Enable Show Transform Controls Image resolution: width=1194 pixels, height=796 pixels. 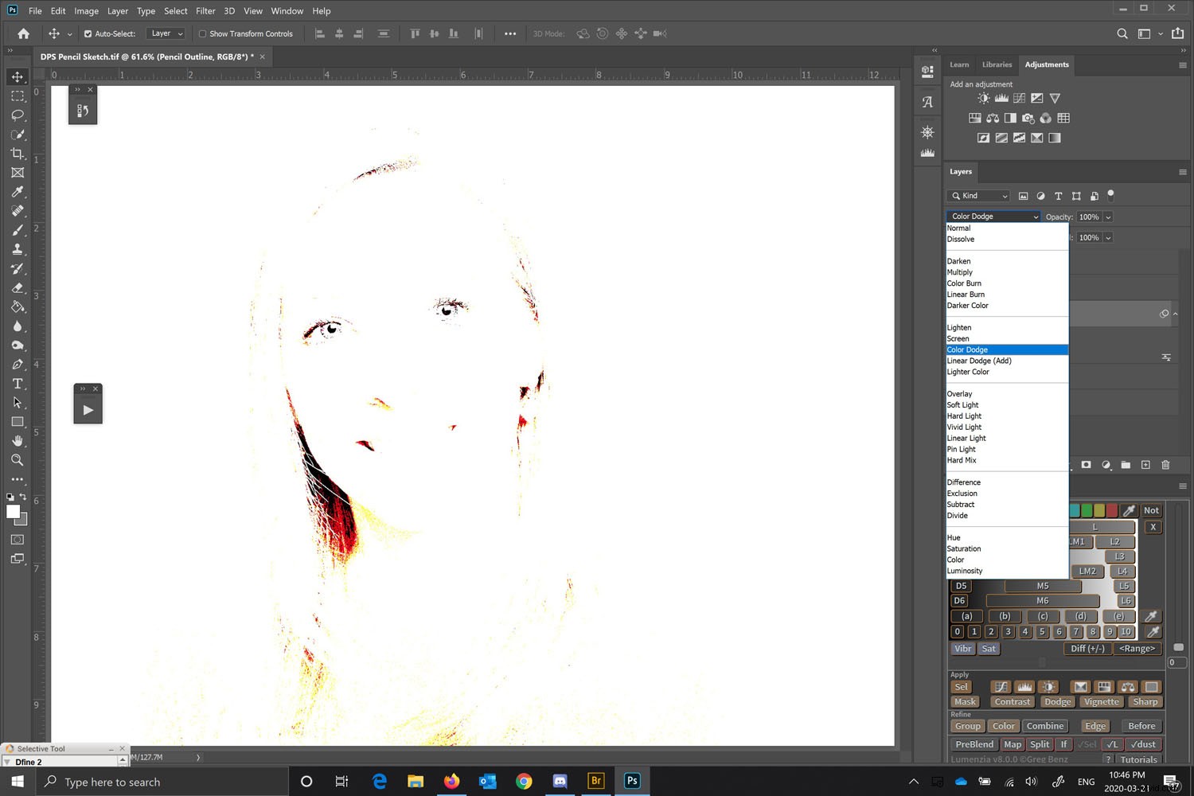click(x=203, y=33)
